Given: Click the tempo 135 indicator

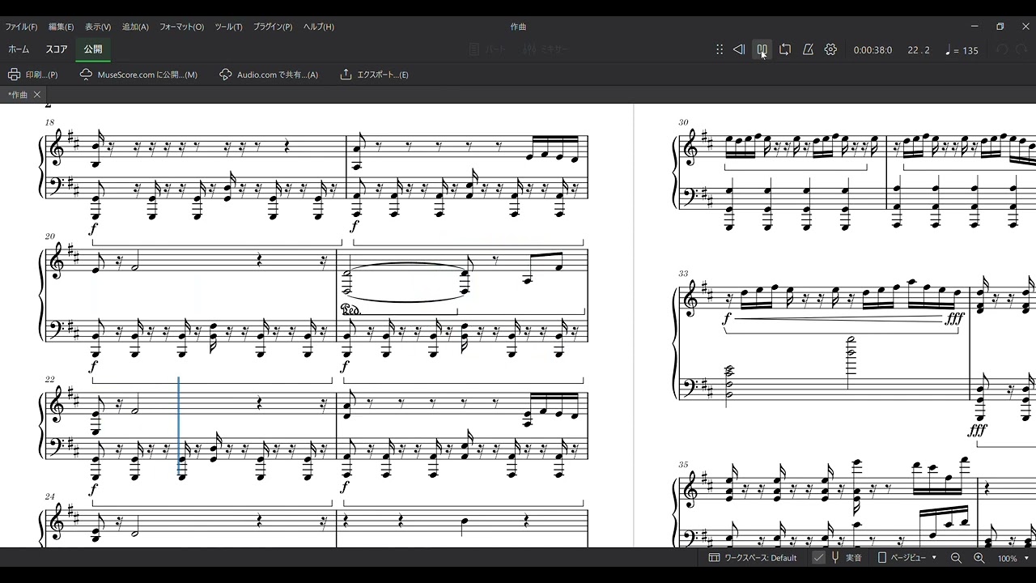Looking at the screenshot, I should click(962, 50).
